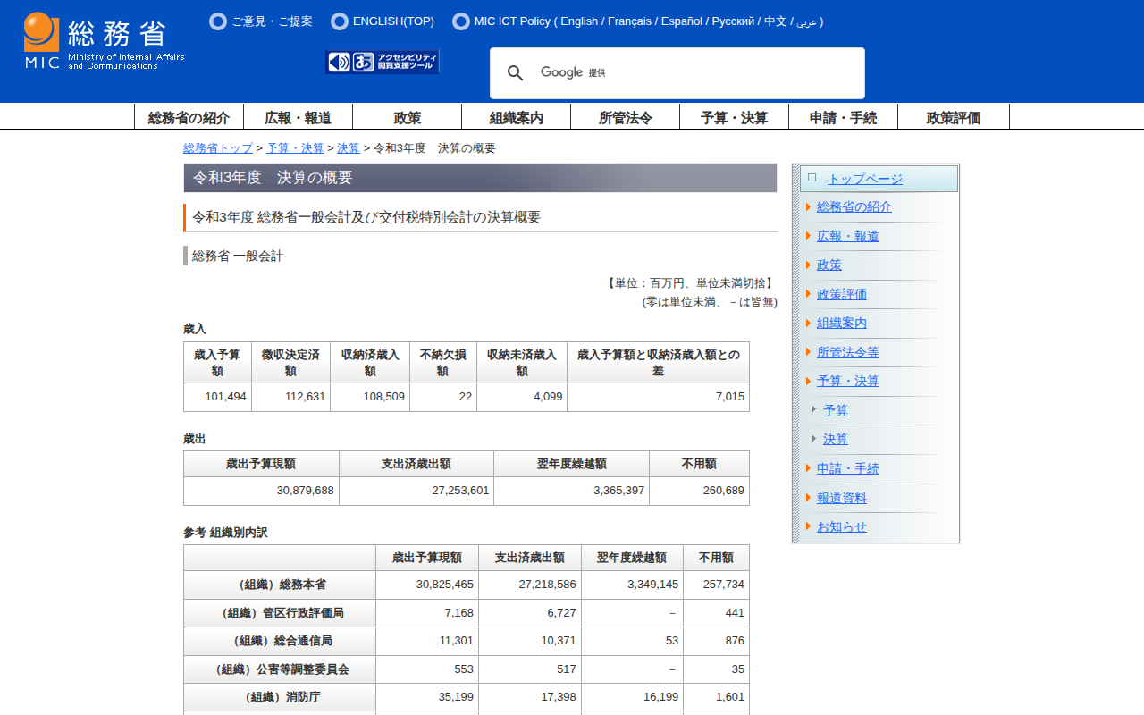Click the 総務省トップ breadcrumb link
This screenshot has width=1144, height=715.
pos(218,148)
